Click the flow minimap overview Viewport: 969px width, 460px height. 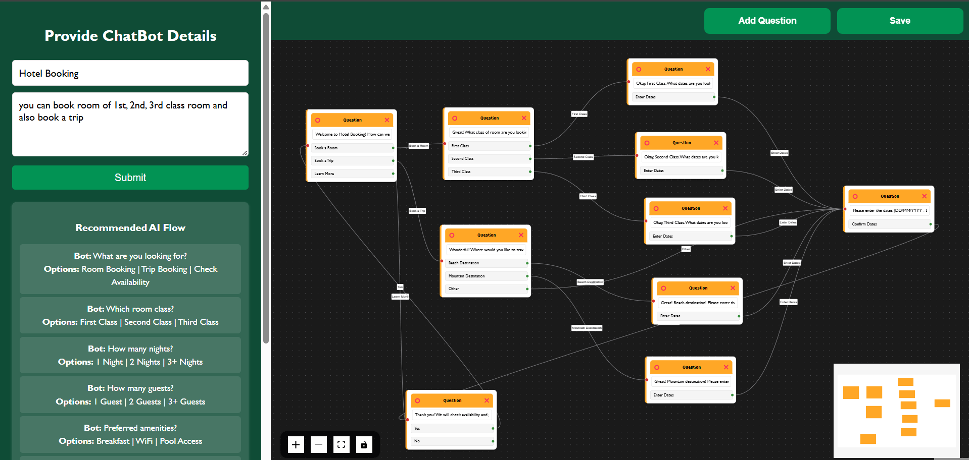coord(896,411)
